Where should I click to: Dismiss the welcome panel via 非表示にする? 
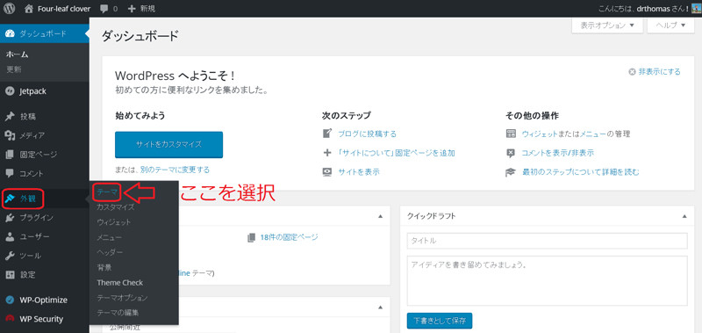pyautogui.click(x=655, y=72)
